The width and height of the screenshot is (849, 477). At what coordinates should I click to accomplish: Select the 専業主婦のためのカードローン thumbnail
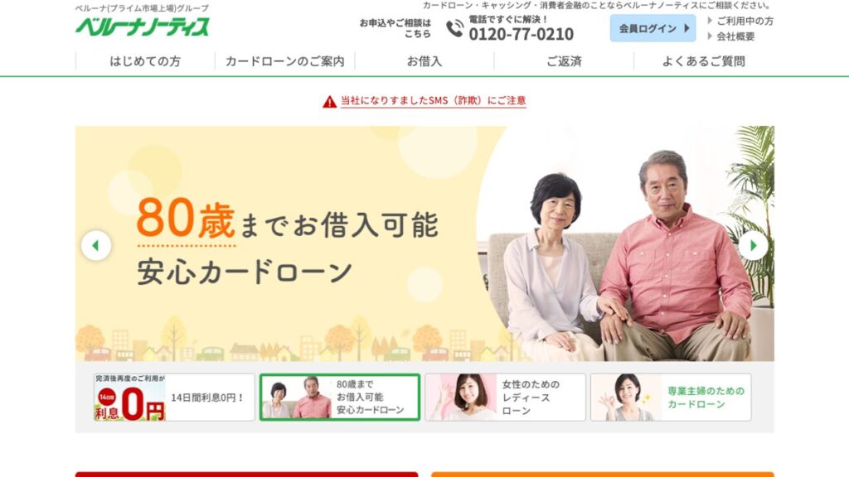[x=671, y=397]
